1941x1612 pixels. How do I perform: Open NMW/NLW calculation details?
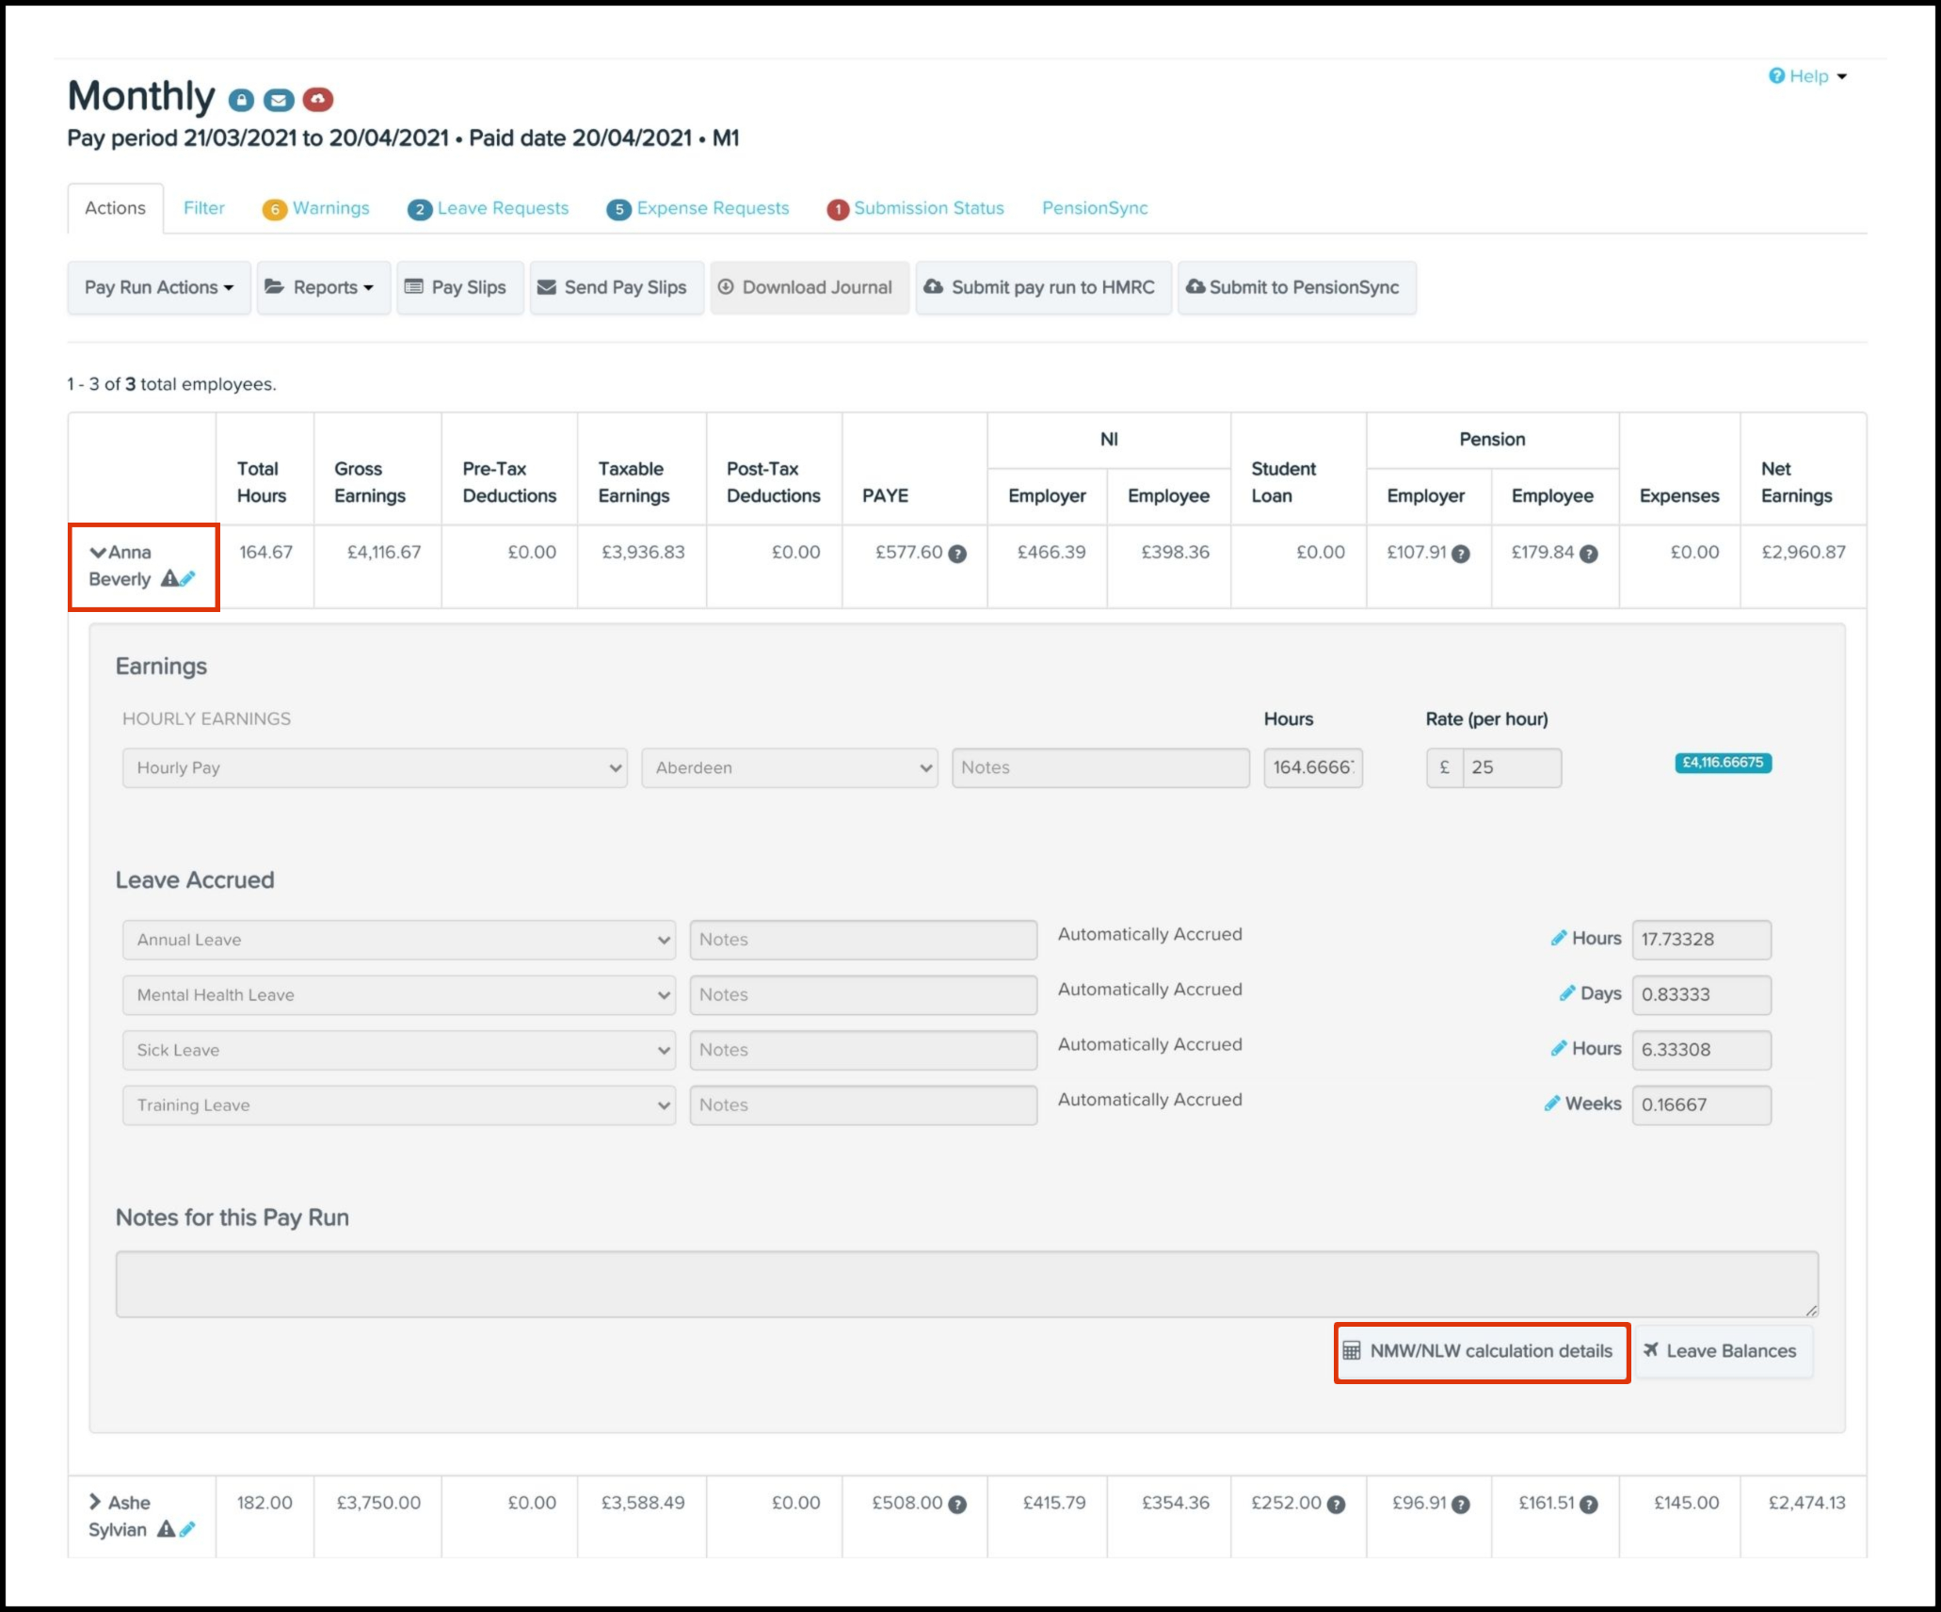pyautogui.click(x=1481, y=1350)
